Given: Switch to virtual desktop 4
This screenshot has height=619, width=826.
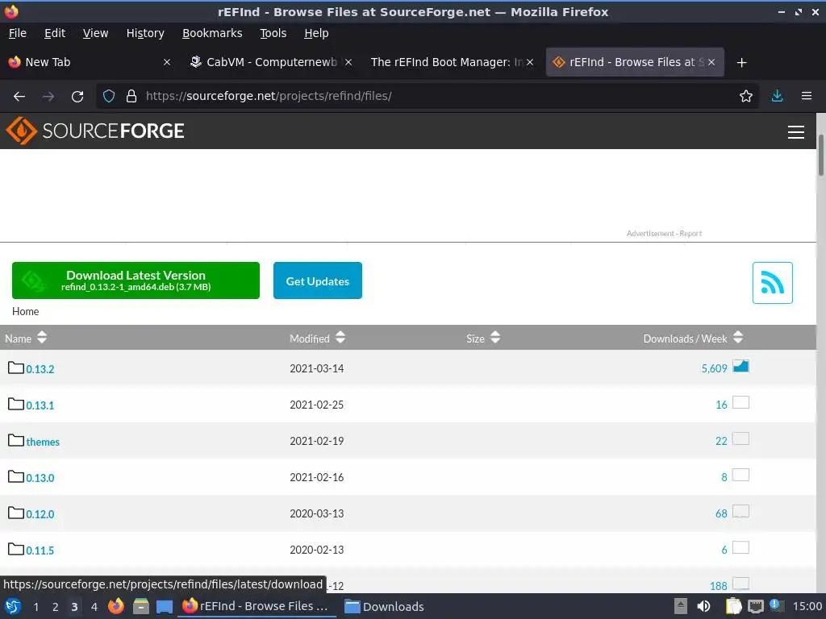Looking at the screenshot, I should click(x=94, y=607).
